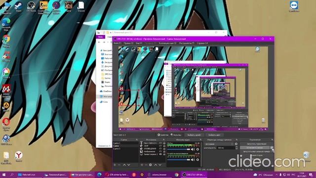Toggle lock on the Screen Capture source

point(164,154)
